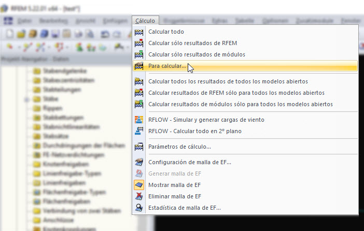Screen dimensions: 364x231
Task: Click RFLOW Simular y generar cargas de viento icon
Action: (139, 120)
